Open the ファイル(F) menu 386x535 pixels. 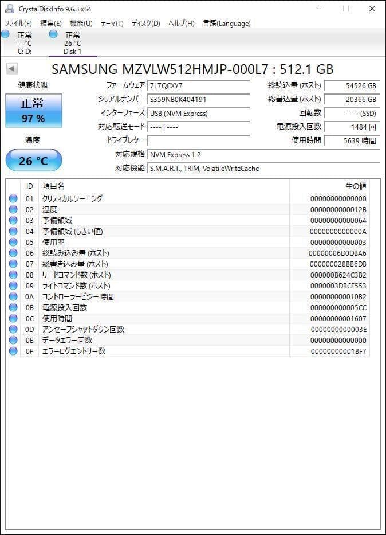(18, 23)
